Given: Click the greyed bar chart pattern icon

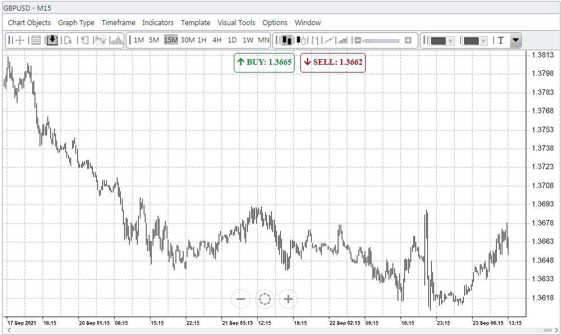Looking at the screenshot, I should point(101,40).
